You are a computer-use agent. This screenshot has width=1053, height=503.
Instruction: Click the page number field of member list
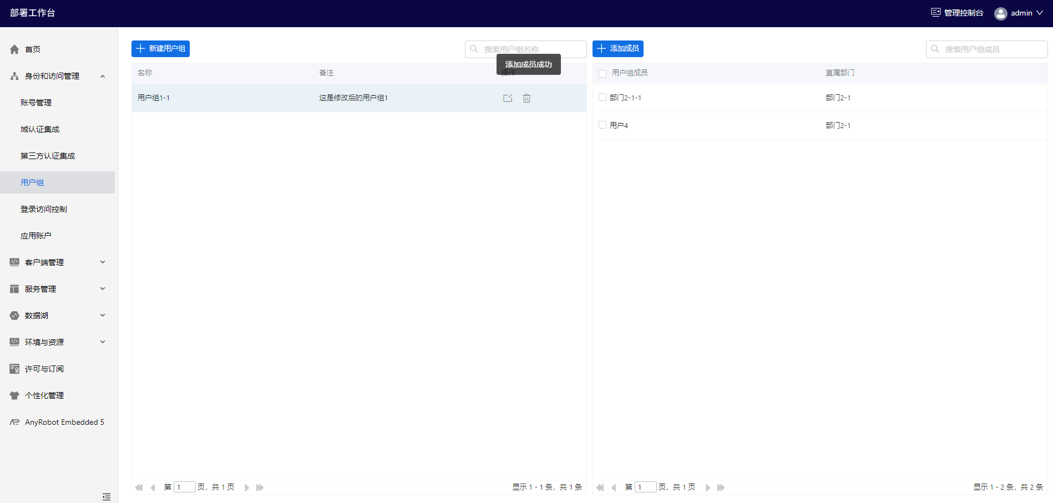click(646, 487)
